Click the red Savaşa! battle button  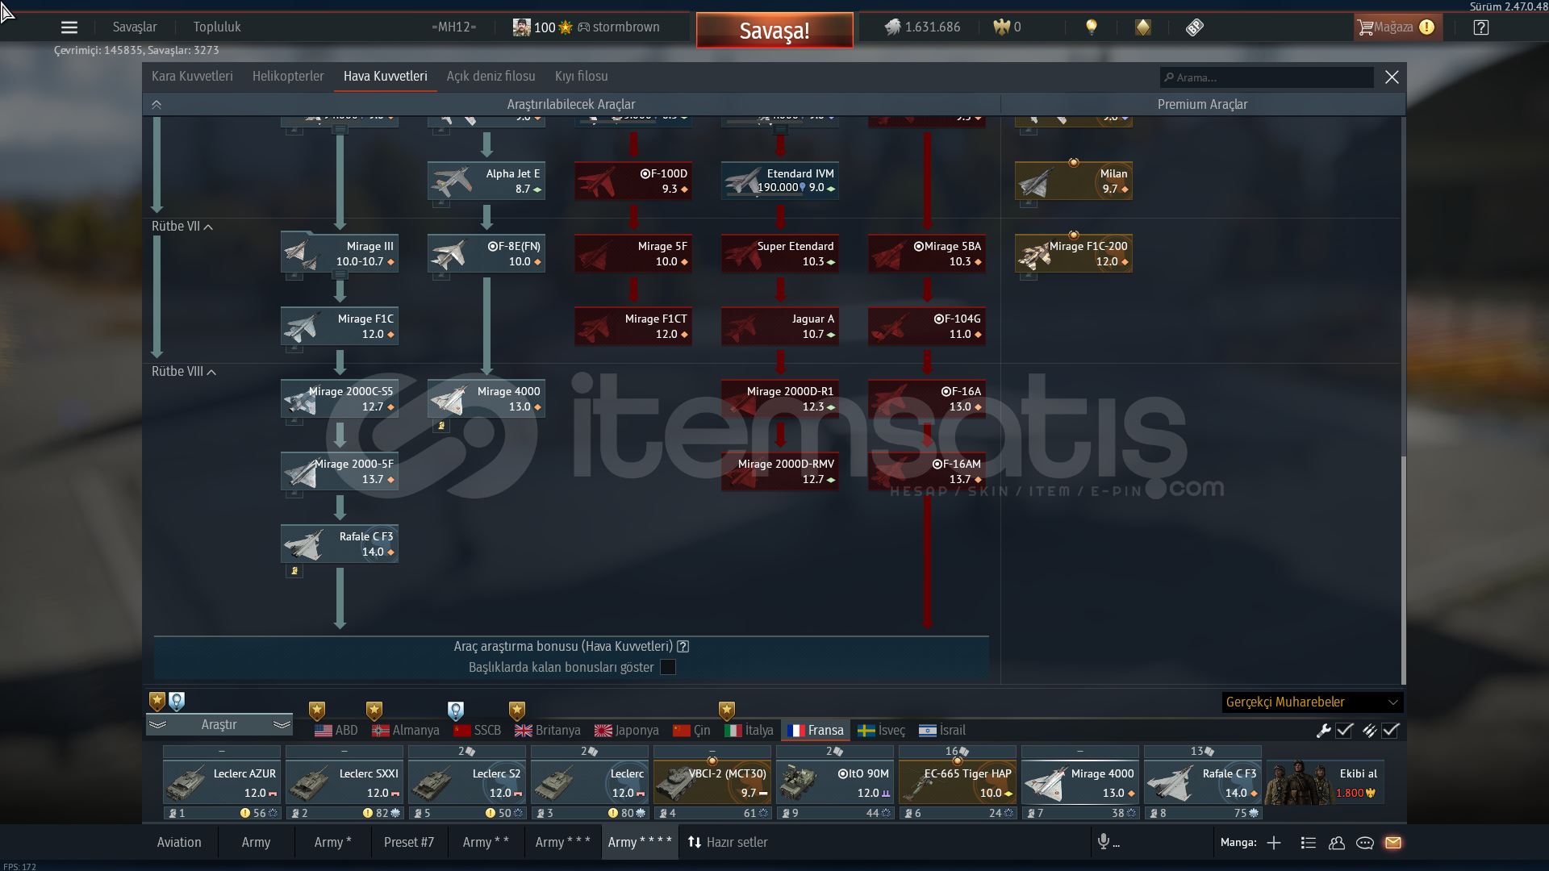774,31
